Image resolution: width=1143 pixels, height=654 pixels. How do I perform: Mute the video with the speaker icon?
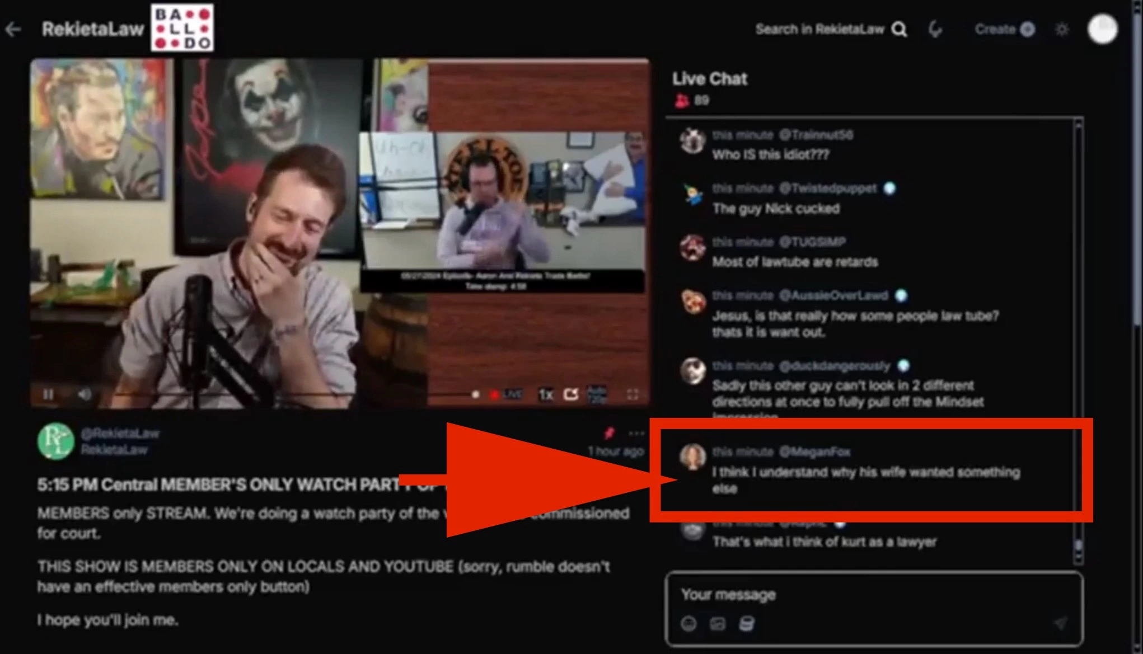pyautogui.click(x=85, y=394)
